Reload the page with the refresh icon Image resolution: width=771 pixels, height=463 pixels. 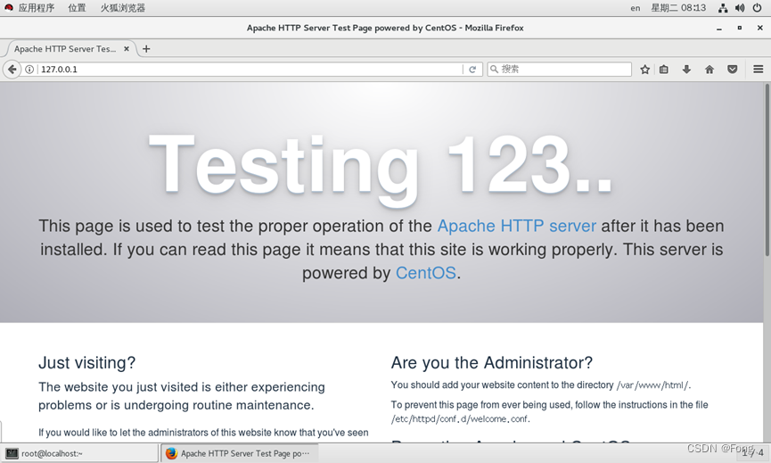click(472, 70)
